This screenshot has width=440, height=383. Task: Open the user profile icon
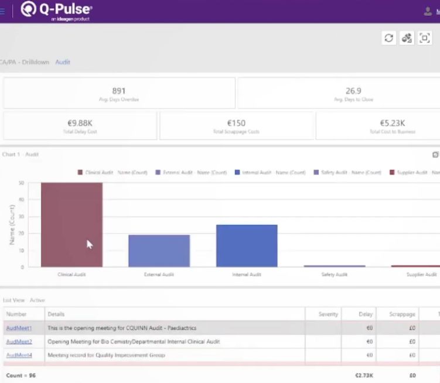(428, 12)
